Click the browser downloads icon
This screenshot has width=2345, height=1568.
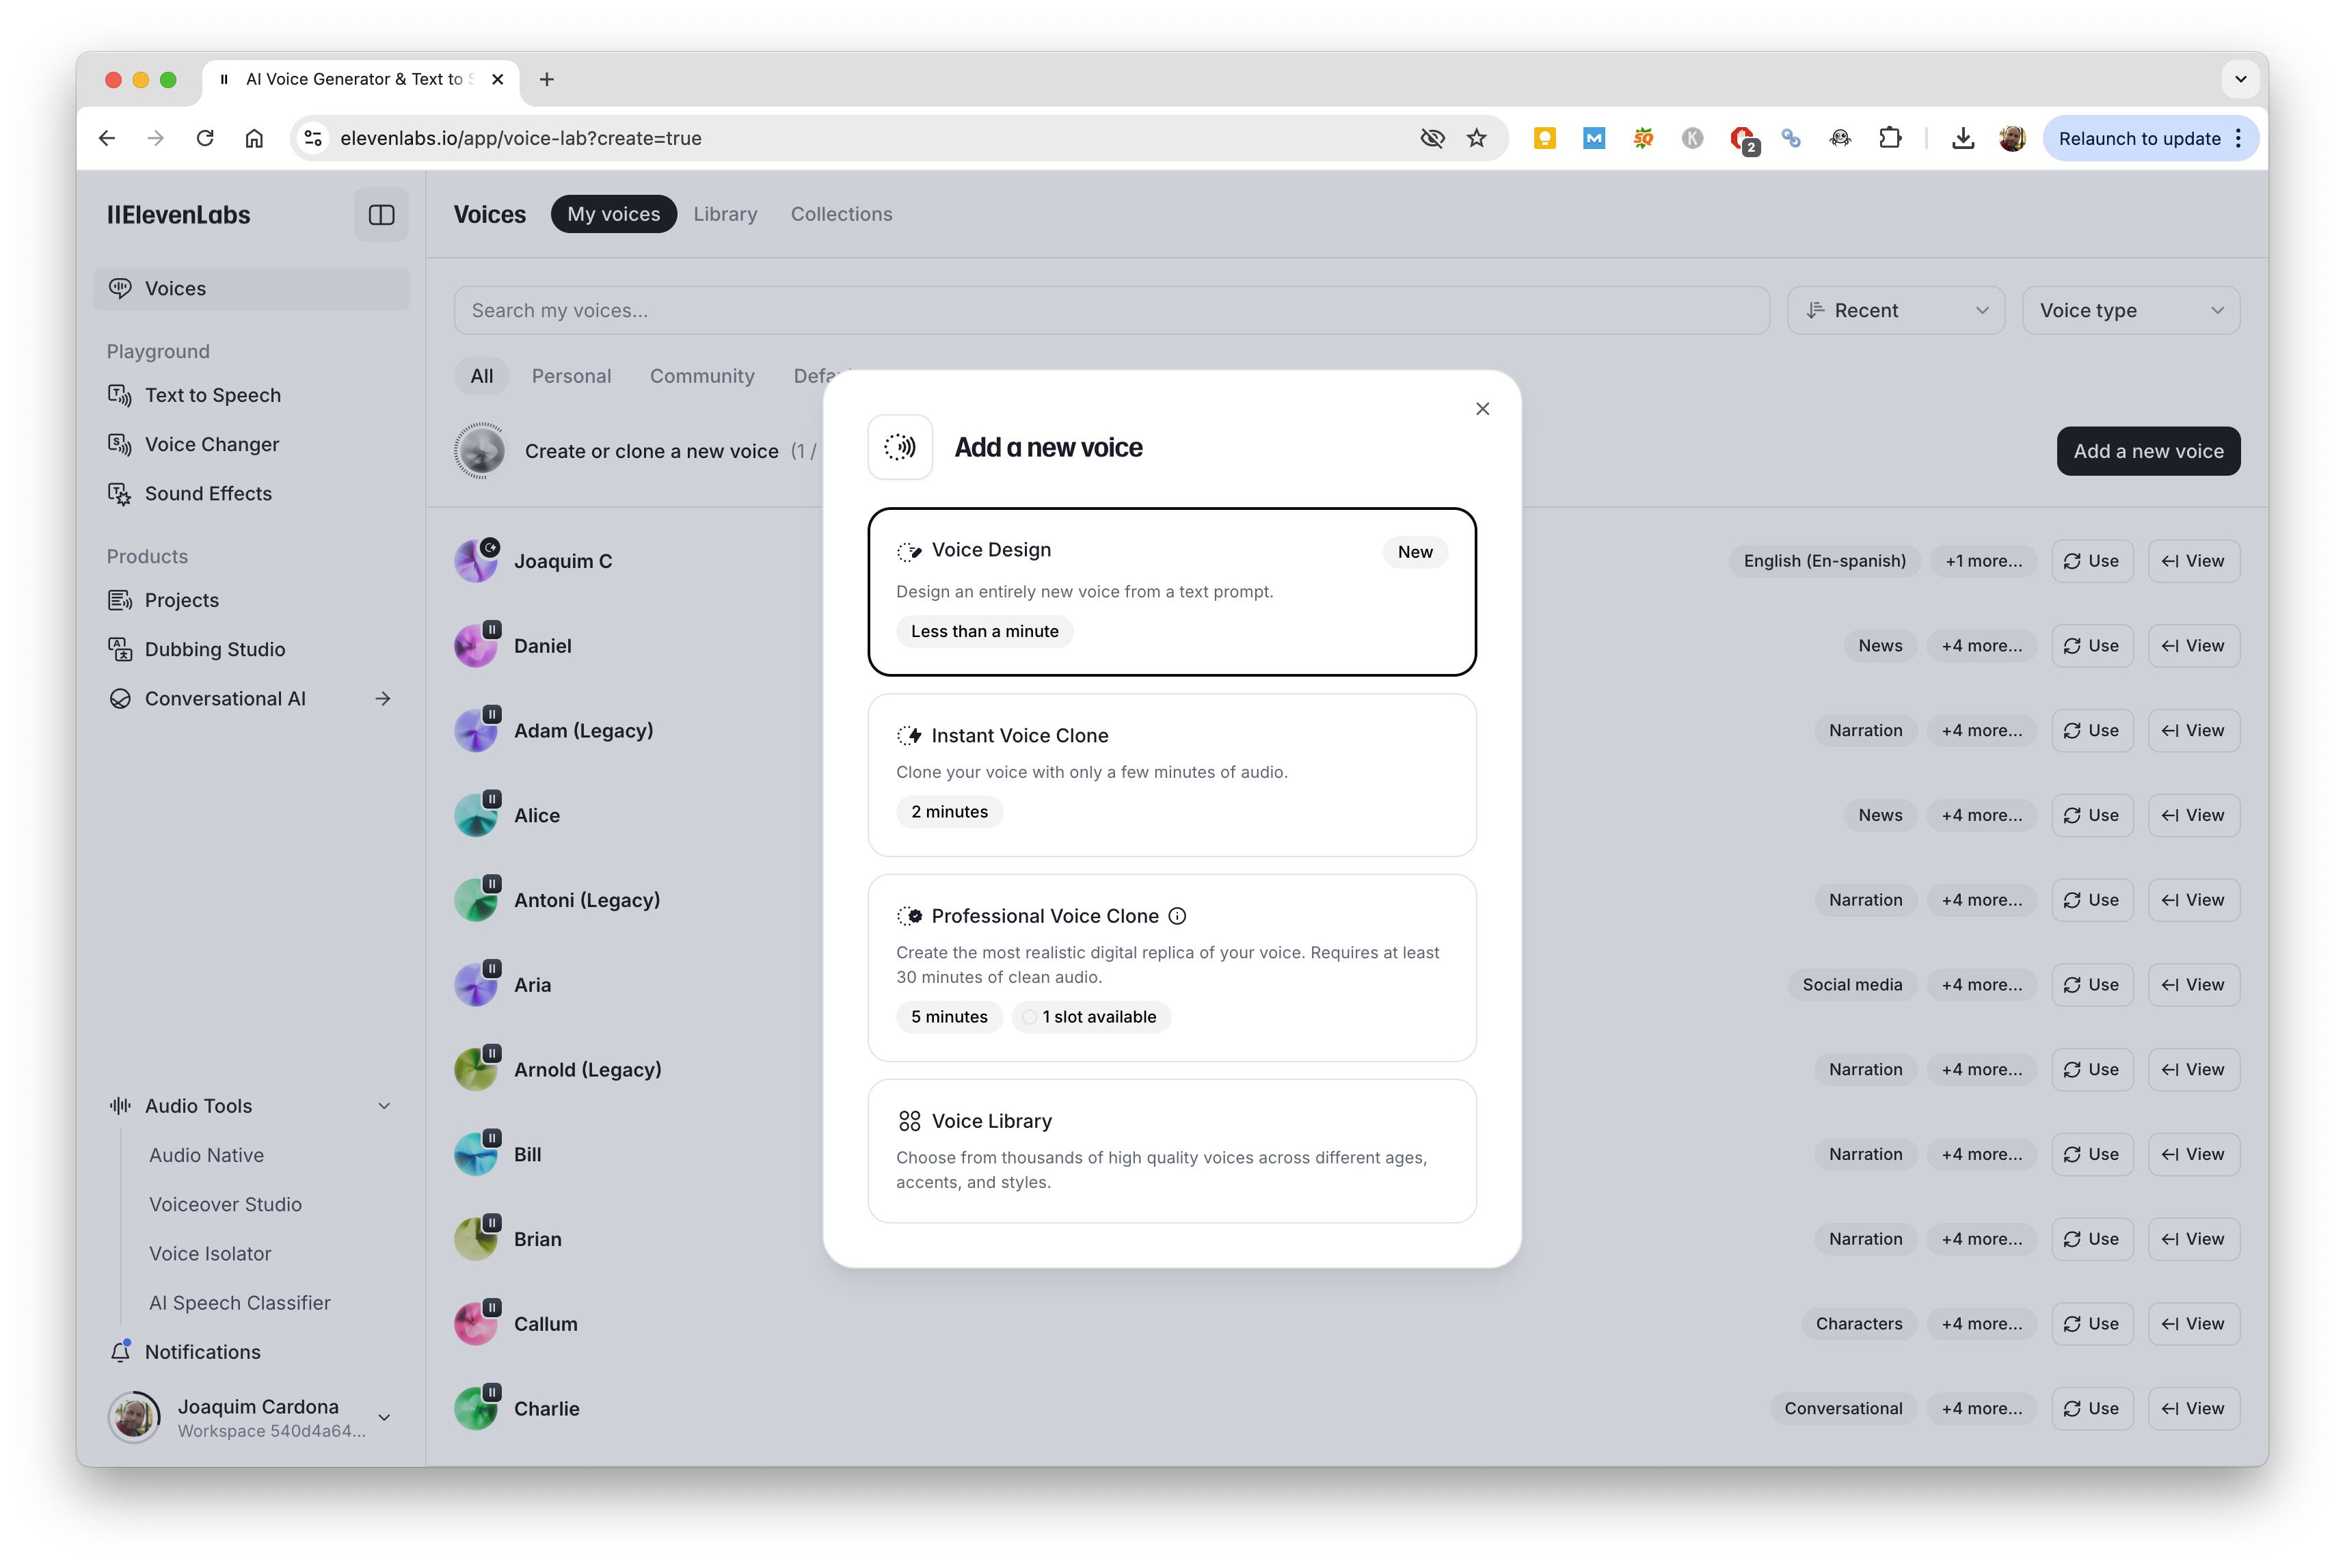click(x=1962, y=138)
